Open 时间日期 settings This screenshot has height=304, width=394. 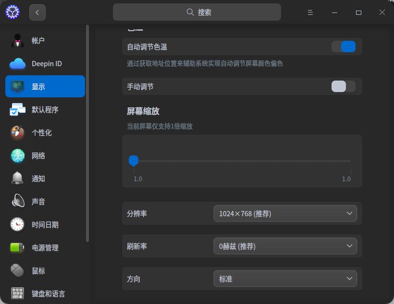coord(45,224)
